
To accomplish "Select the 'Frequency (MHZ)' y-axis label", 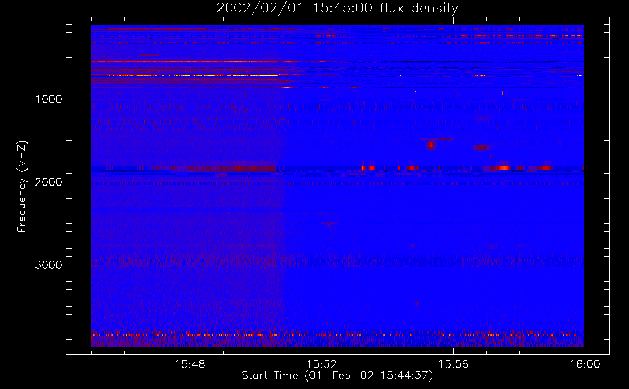I will 22,187.
